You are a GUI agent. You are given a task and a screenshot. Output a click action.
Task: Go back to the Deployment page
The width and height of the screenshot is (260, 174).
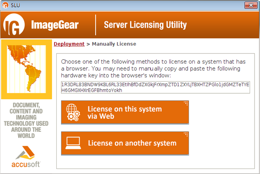69,44
